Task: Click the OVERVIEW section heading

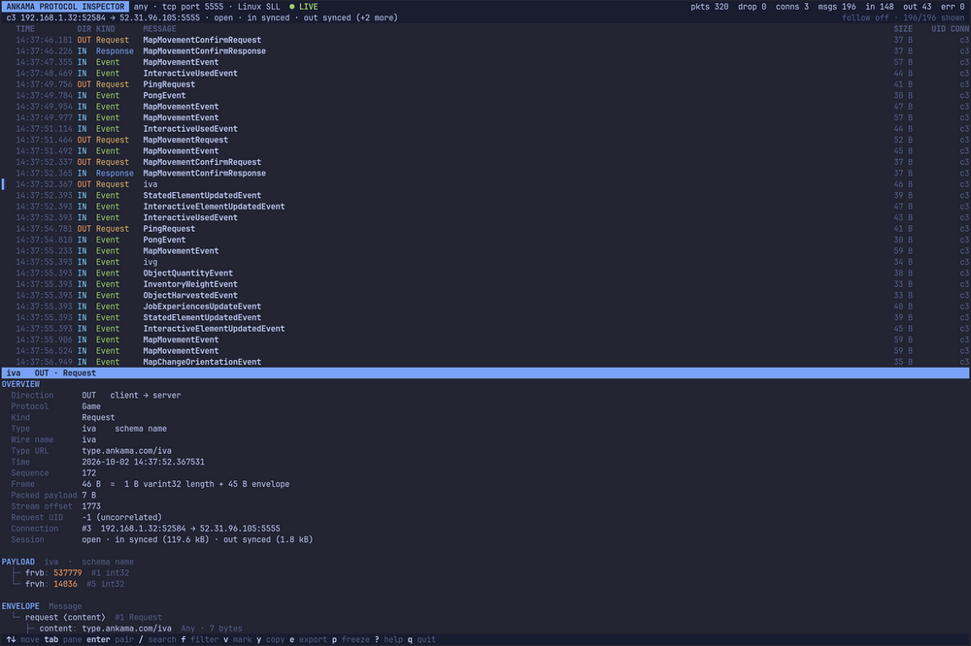Action: (x=20, y=384)
